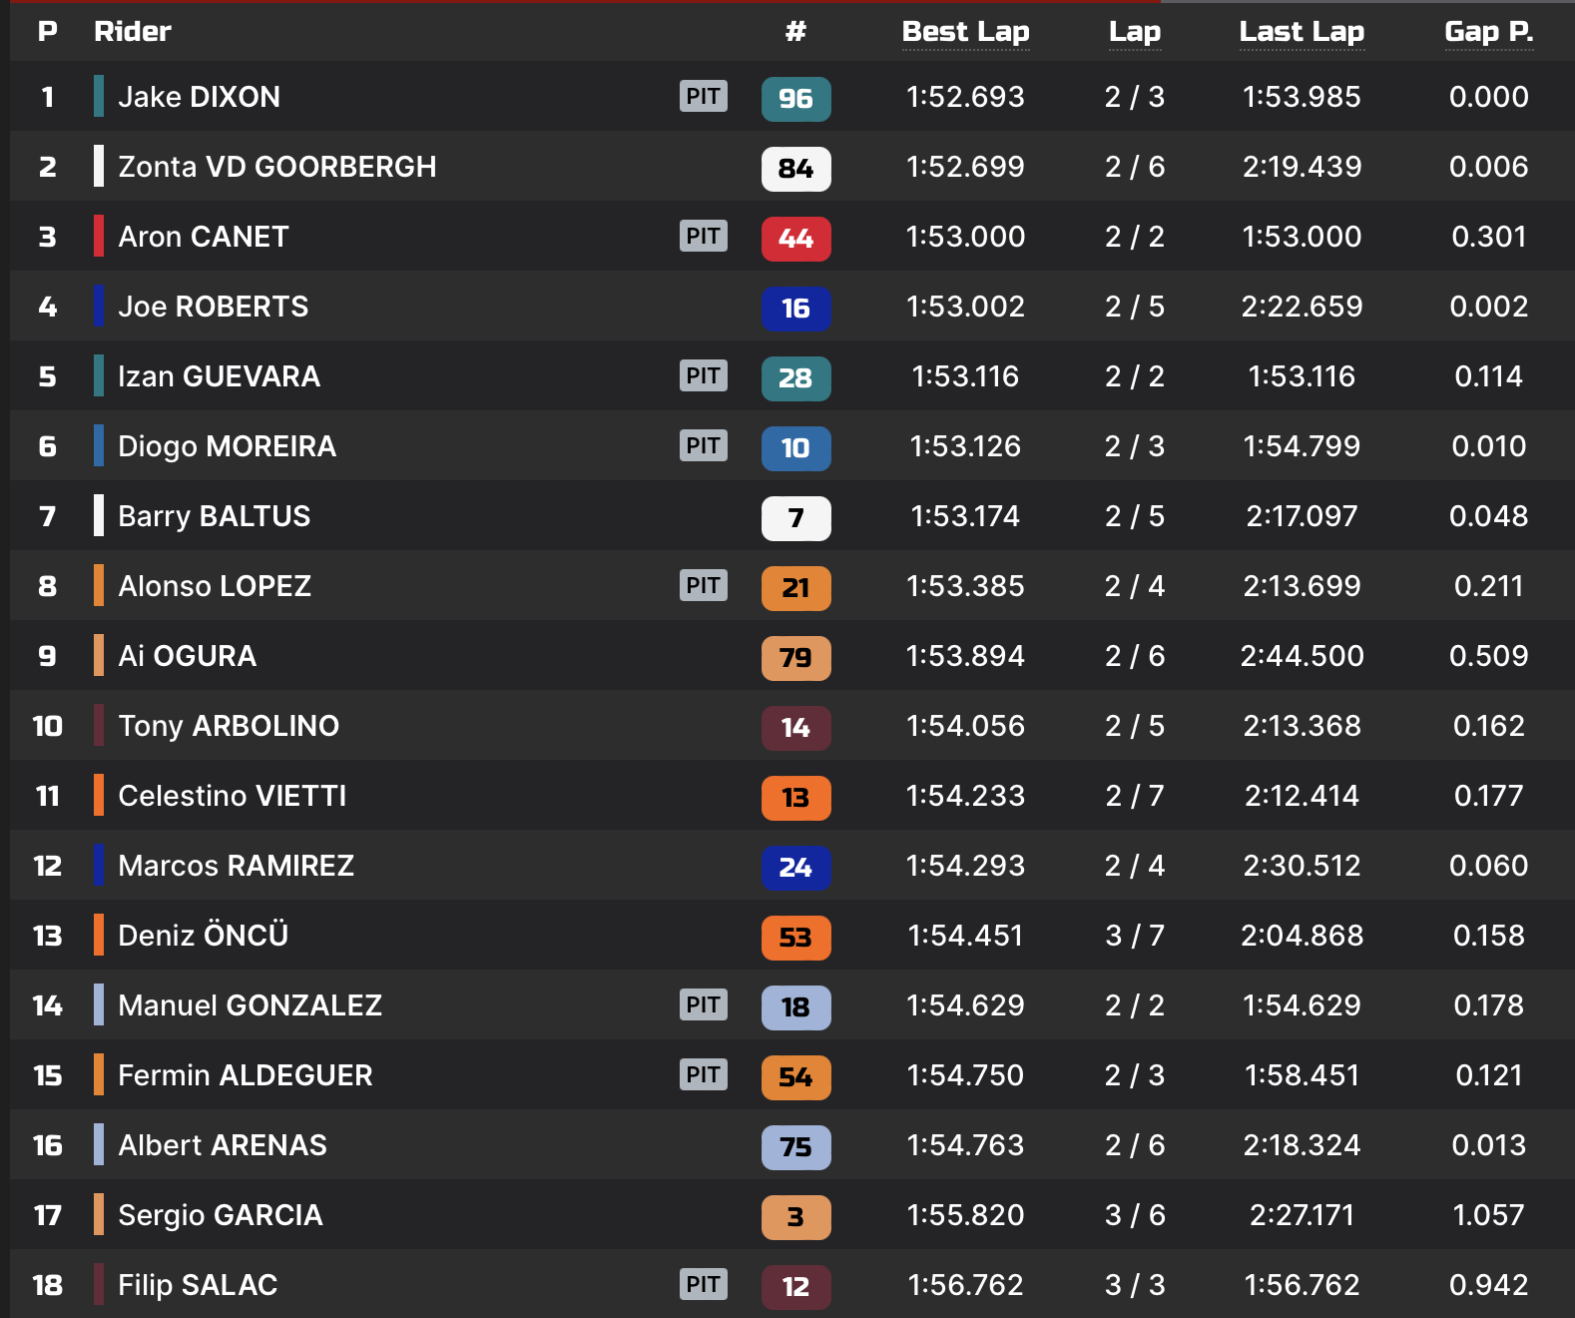Click the white number 84 badge

[x=795, y=169]
